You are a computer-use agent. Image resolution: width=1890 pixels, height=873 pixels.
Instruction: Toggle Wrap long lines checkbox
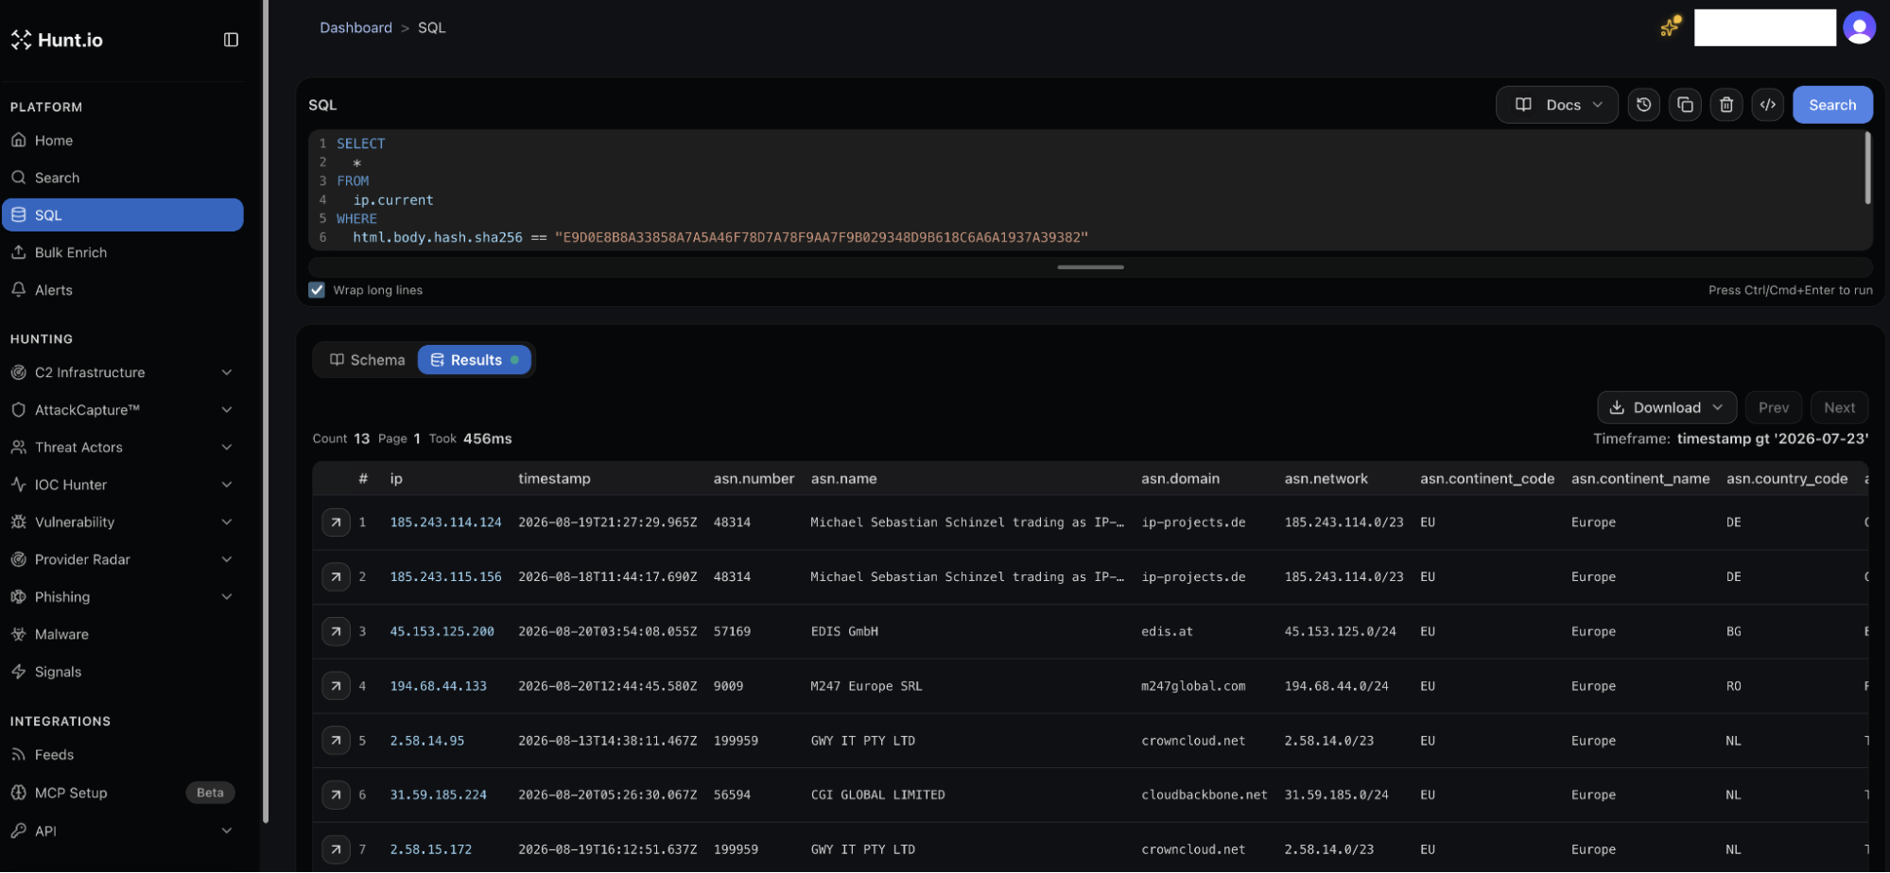317,290
